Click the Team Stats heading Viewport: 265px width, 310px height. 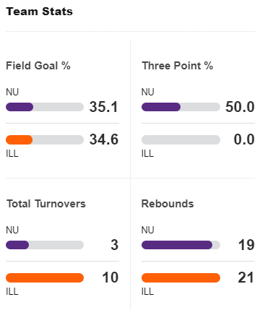point(39,12)
